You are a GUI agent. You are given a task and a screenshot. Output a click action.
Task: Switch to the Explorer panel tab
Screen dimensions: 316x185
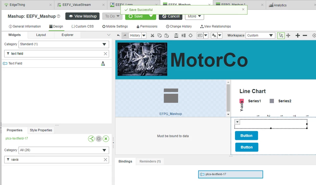tap(67, 35)
